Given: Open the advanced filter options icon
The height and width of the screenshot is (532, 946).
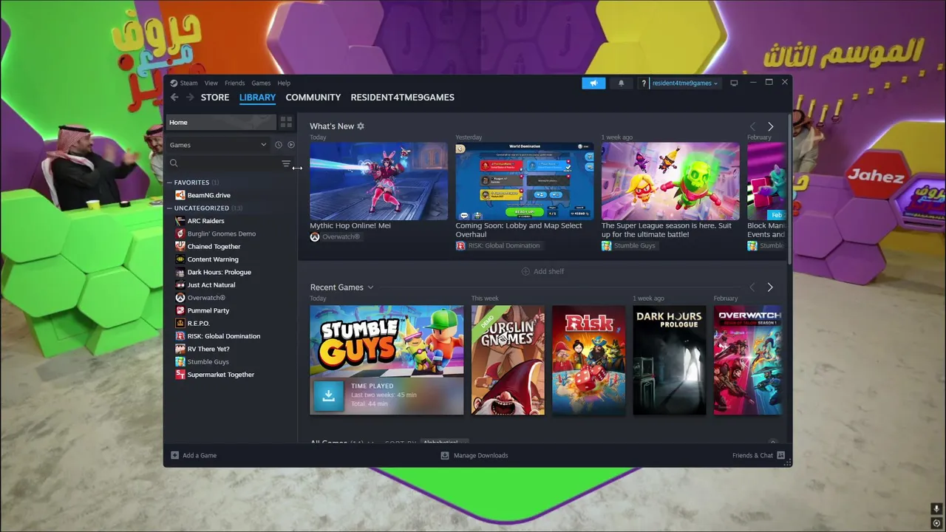Looking at the screenshot, I should coord(286,163).
